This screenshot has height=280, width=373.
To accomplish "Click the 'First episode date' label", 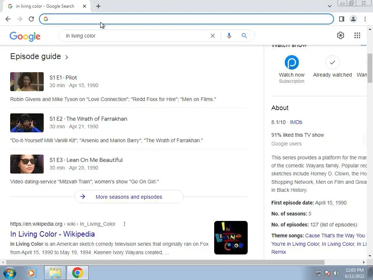I will [x=292, y=203].
